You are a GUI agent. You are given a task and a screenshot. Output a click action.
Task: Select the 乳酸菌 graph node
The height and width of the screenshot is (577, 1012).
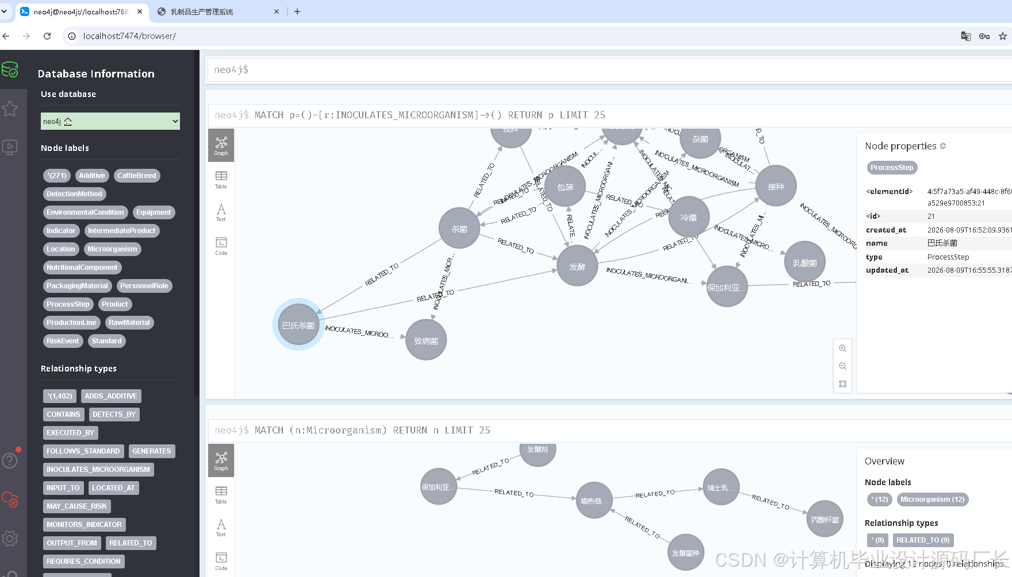(805, 262)
